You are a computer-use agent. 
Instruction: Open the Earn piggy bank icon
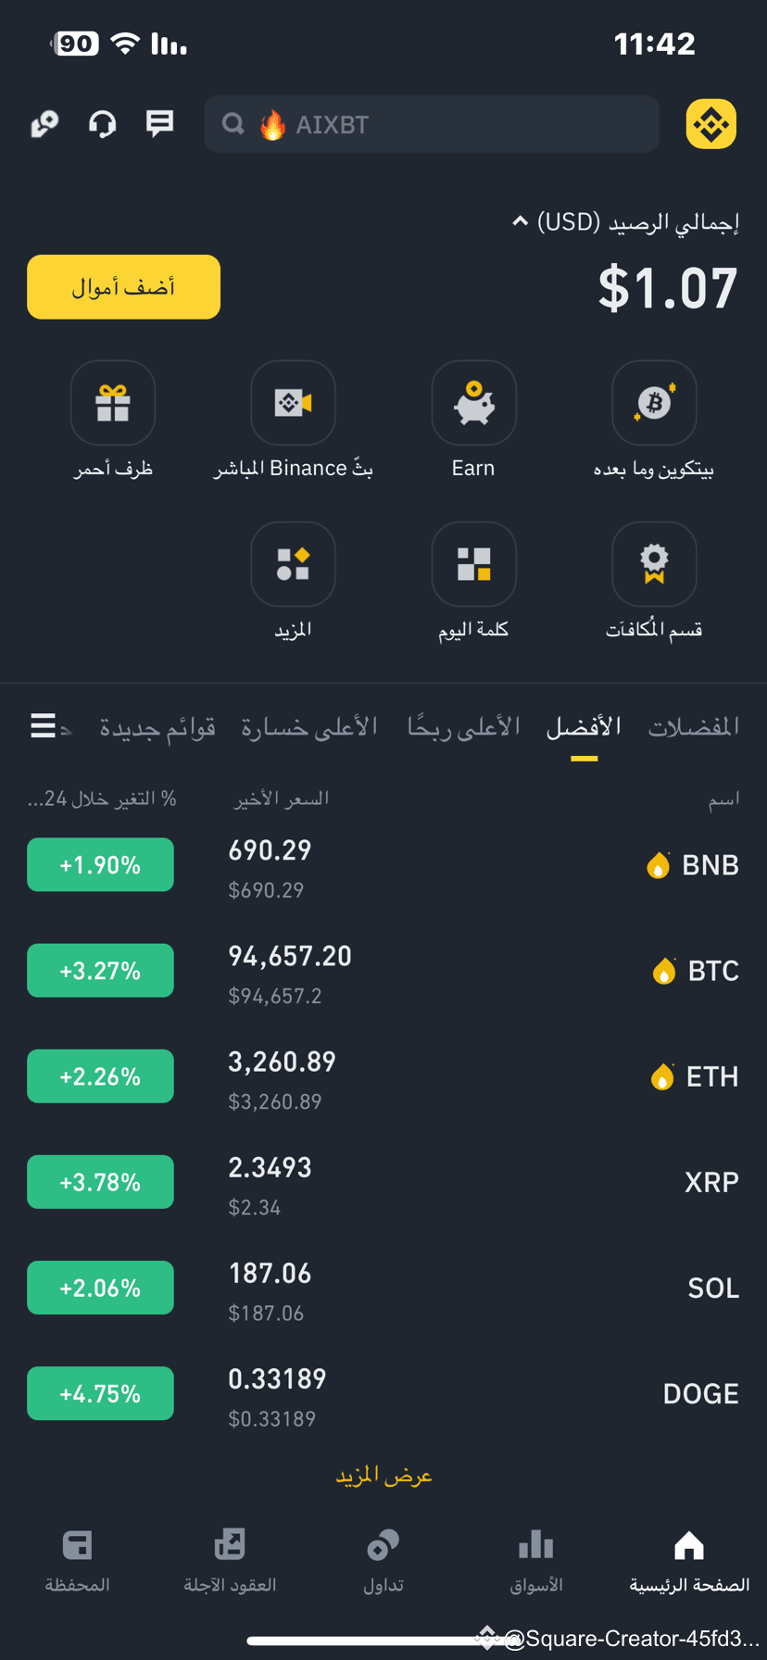(x=473, y=403)
